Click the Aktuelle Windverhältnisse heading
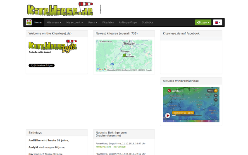Image resolution: width=248 pixels, height=155 pixels. tap(181, 81)
